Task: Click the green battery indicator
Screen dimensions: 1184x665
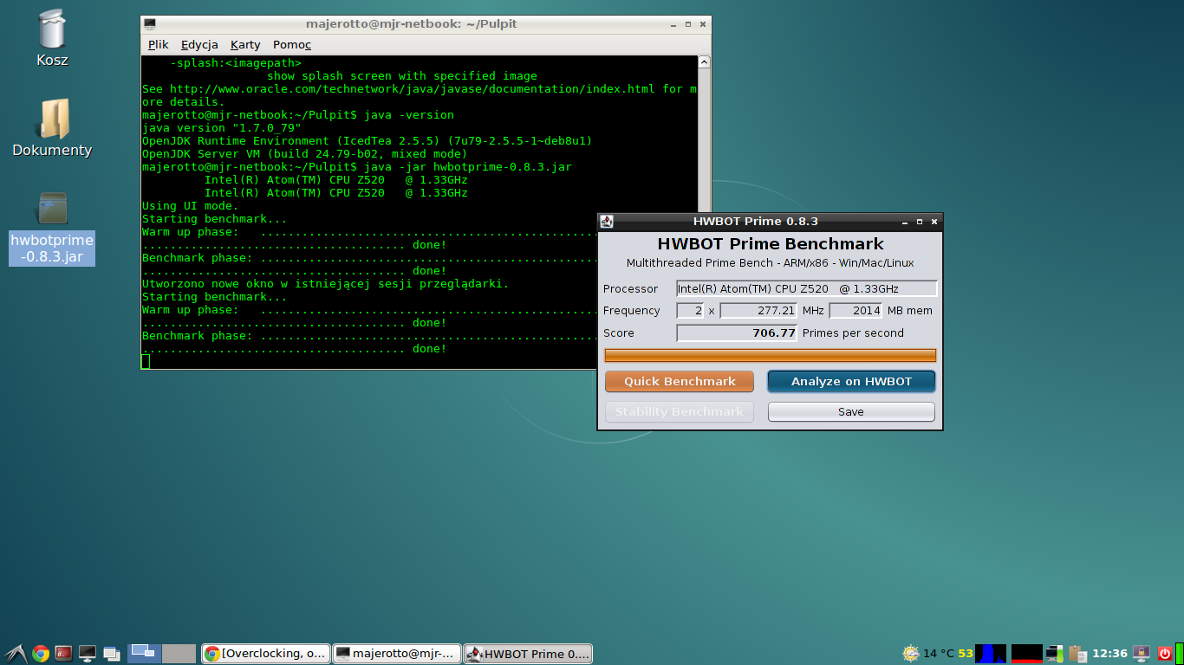Action: 1179,654
